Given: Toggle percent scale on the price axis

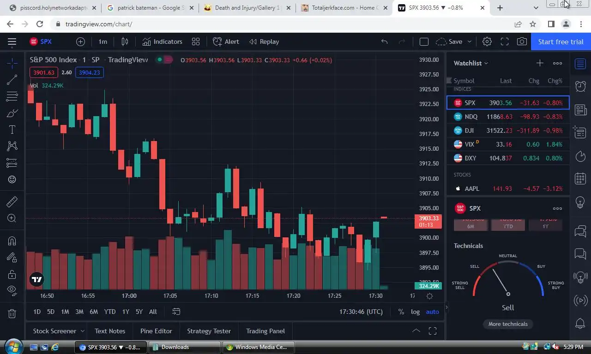Looking at the screenshot, I should coord(401,312).
